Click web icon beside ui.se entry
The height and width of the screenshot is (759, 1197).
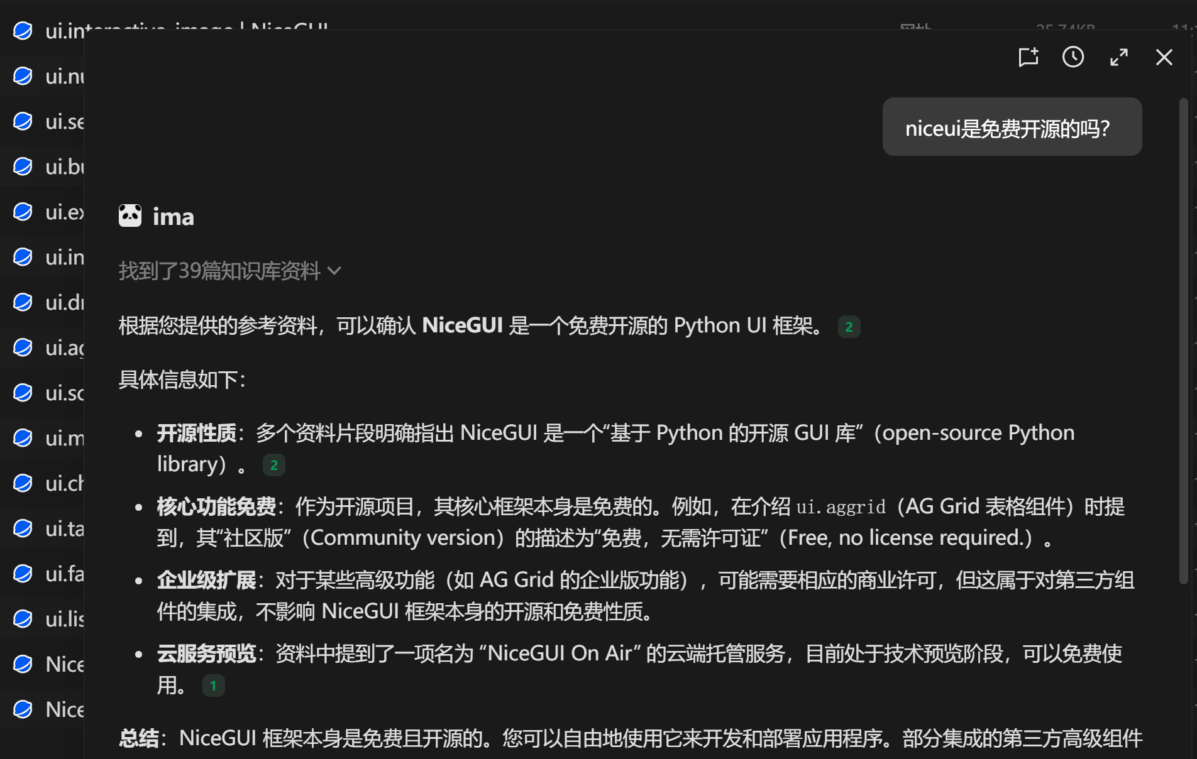[23, 121]
